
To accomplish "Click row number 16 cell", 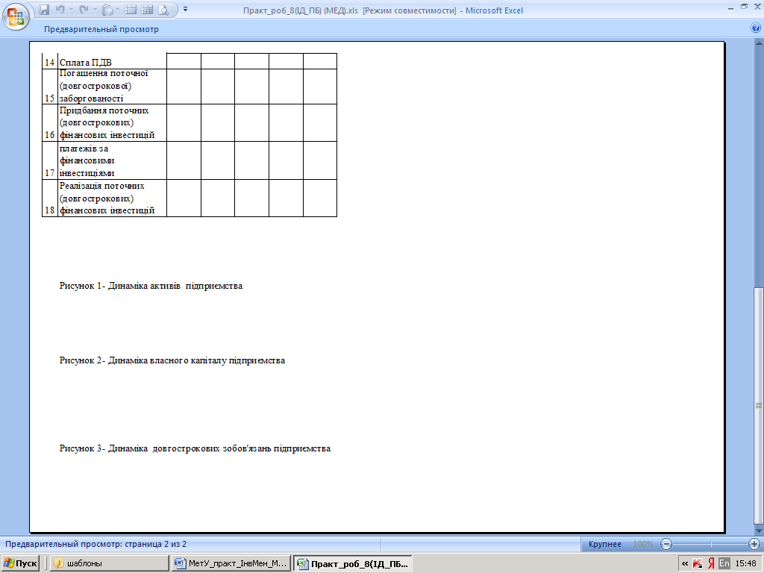I will click(x=50, y=123).
